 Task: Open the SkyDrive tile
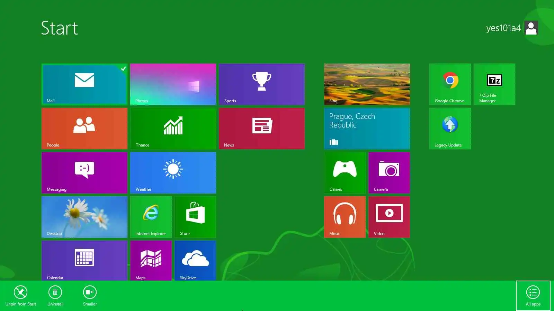point(195,261)
